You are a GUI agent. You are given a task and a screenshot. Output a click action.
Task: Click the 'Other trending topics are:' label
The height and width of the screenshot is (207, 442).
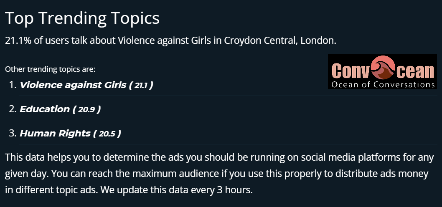(x=50, y=69)
